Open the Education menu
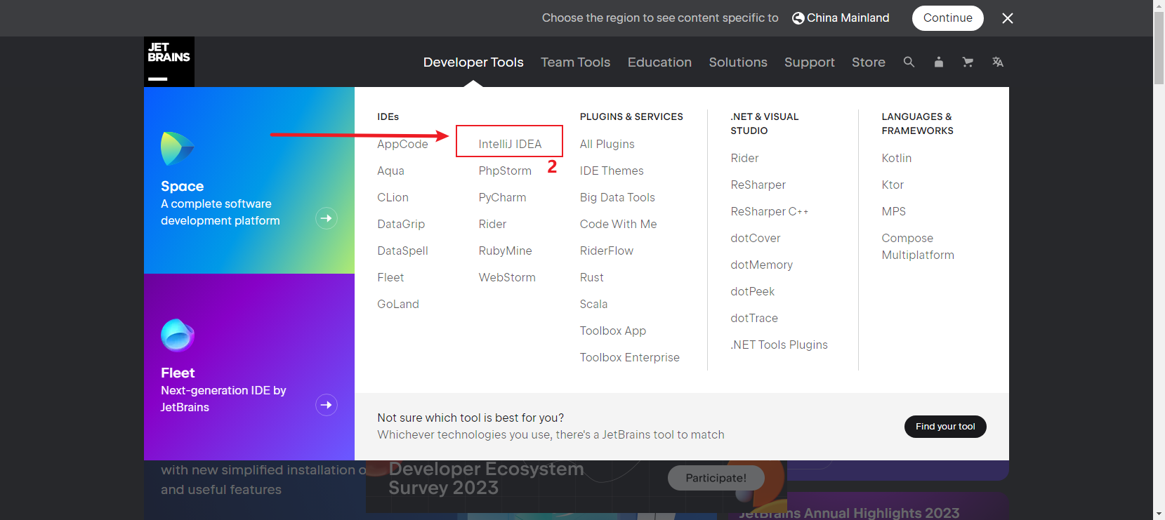 coord(659,62)
